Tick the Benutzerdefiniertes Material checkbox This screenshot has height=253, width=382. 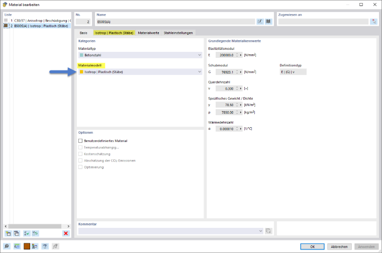[x=80, y=141]
